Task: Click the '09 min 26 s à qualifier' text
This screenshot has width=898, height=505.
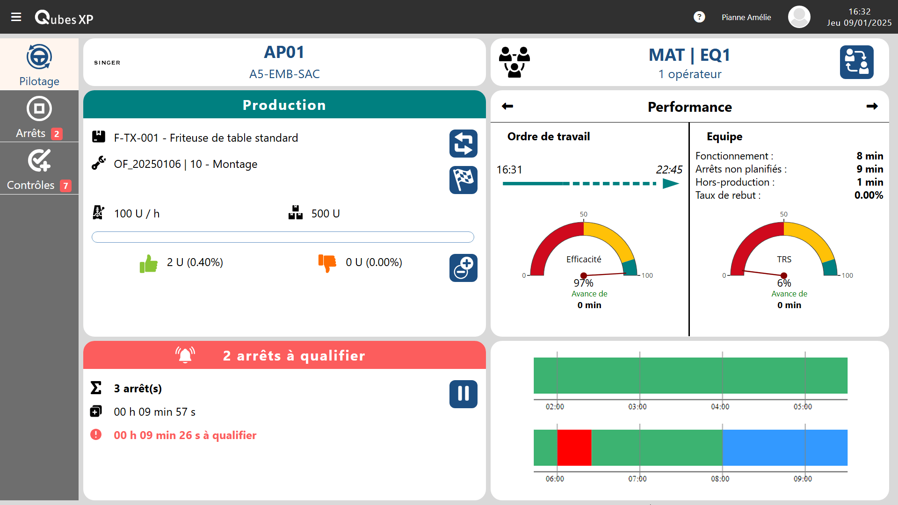Action: 185,435
